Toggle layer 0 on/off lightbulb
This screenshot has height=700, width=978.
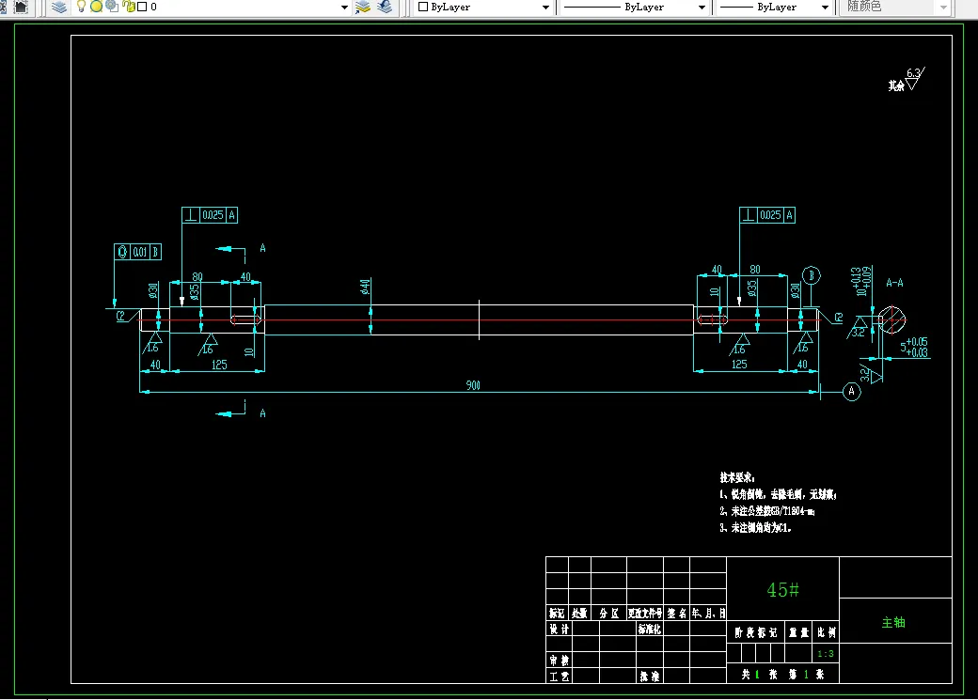pos(81,7)
